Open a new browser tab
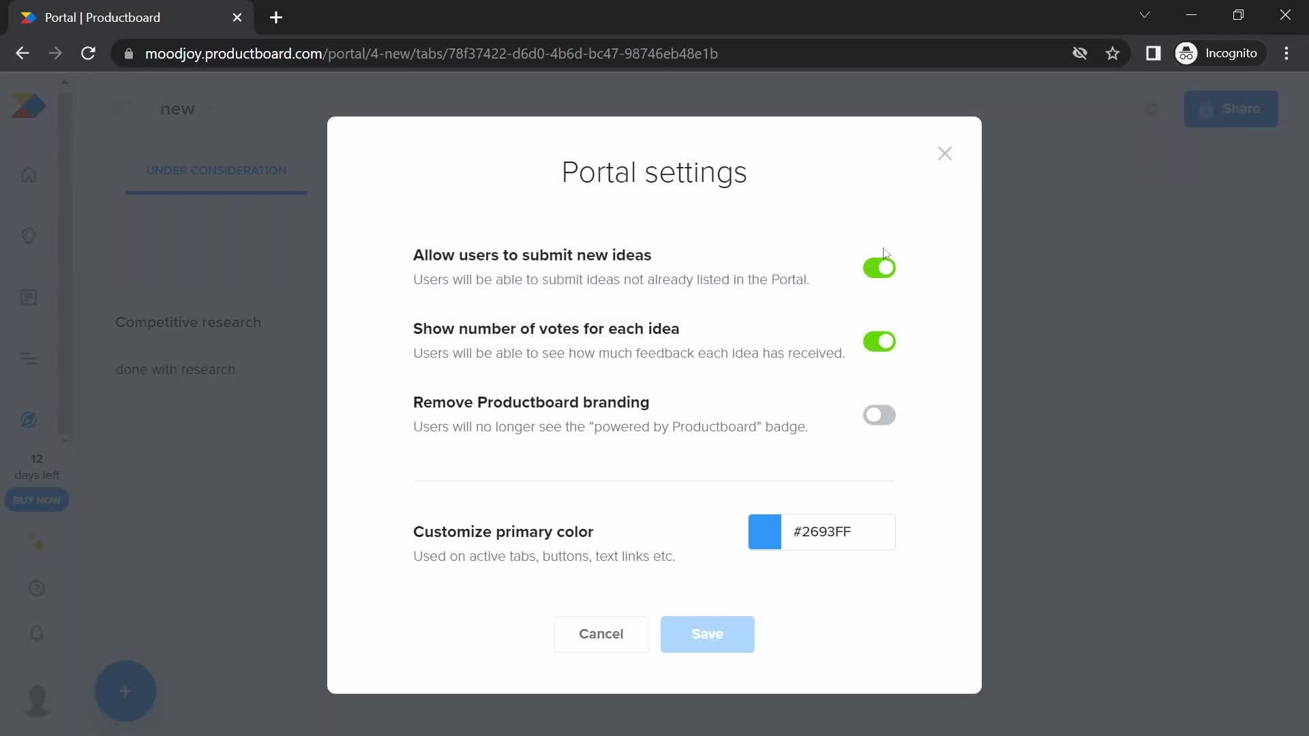The height and width of the screenshot is (736, 1309). pyautogui.click(x=276, y=18)
